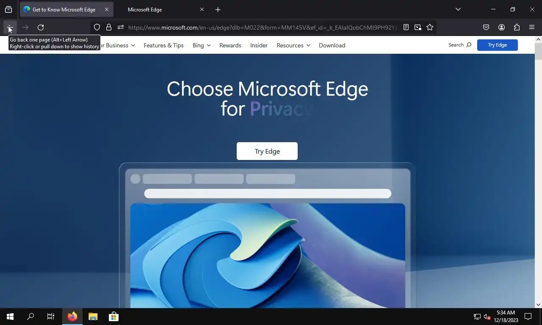Click the URL address bar
This screenshot has width=542, height=325.
click(263, 28)
